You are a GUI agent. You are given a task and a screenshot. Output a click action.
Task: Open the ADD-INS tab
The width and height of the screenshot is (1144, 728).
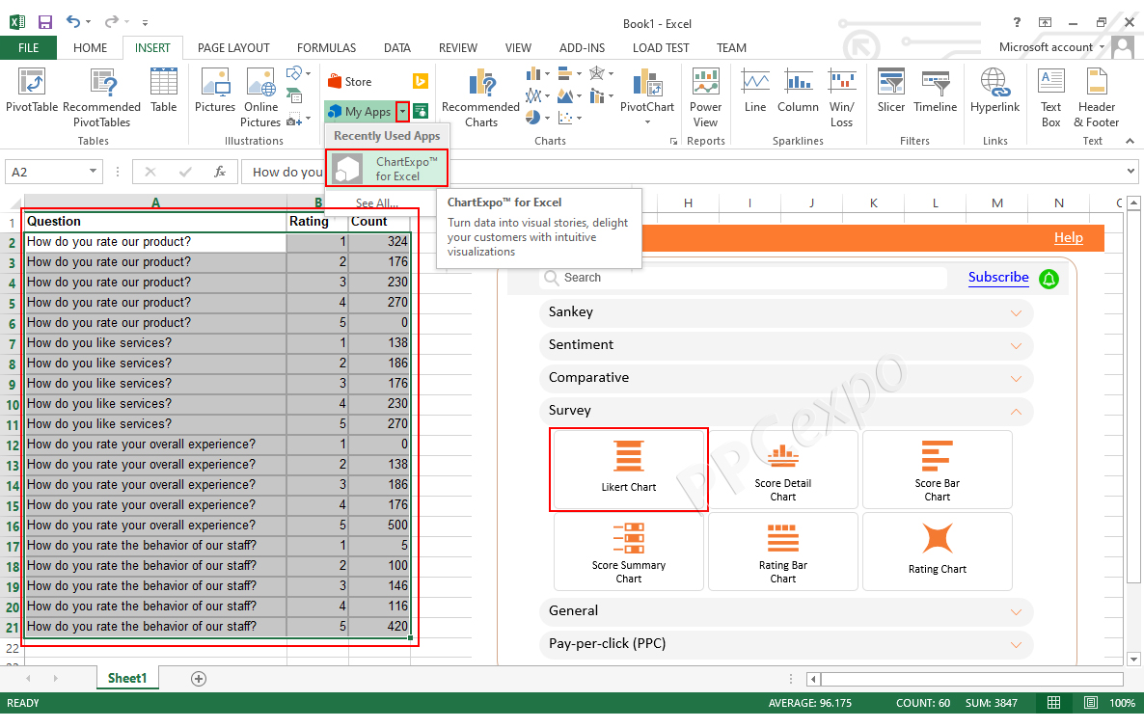(x=582, y=47)
